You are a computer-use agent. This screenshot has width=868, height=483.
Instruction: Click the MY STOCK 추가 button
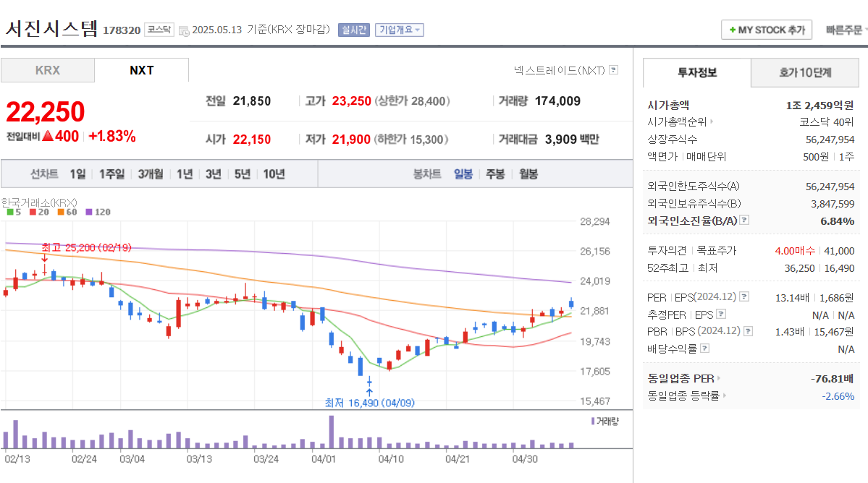tap(766, 30)
